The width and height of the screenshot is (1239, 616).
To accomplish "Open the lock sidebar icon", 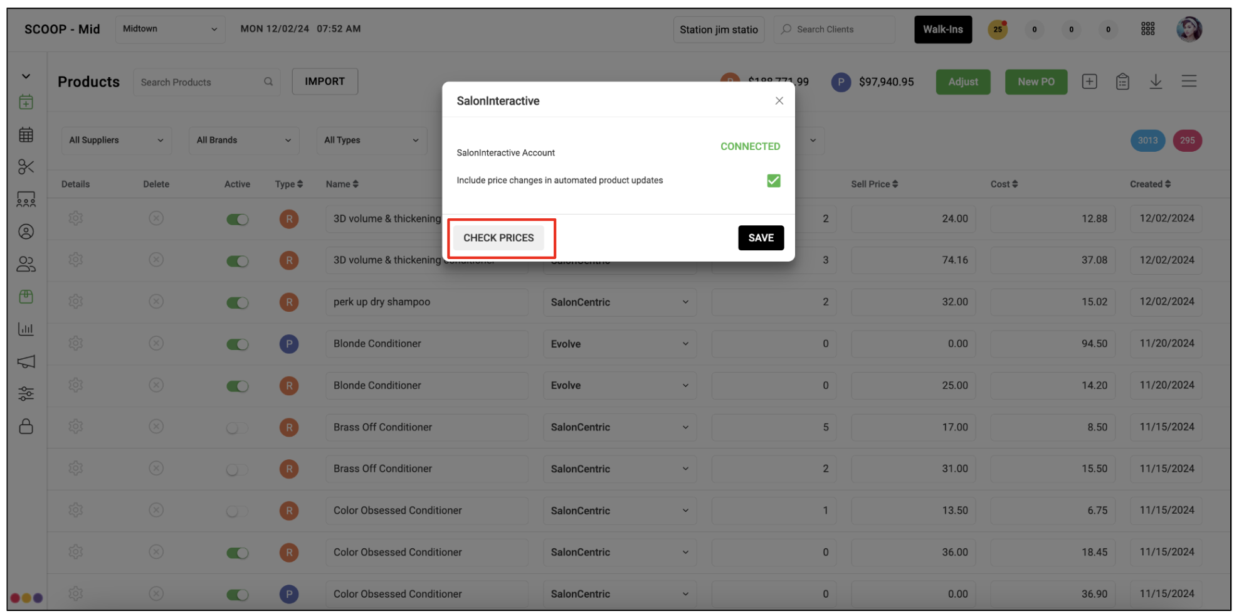I will pos(26,427).
